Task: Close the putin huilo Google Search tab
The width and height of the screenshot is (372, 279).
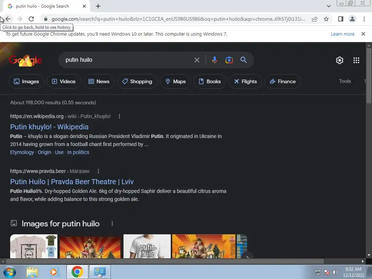Action: 84,6
